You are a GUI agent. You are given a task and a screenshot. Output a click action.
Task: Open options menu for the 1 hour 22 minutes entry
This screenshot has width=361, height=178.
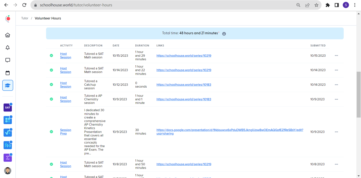tap(336, 70)
